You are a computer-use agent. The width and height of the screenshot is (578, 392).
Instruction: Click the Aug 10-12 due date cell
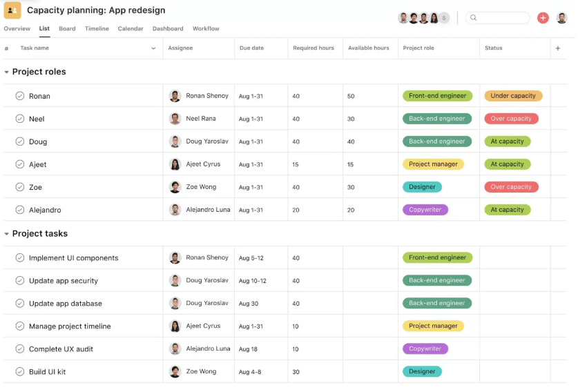point(253,281)
